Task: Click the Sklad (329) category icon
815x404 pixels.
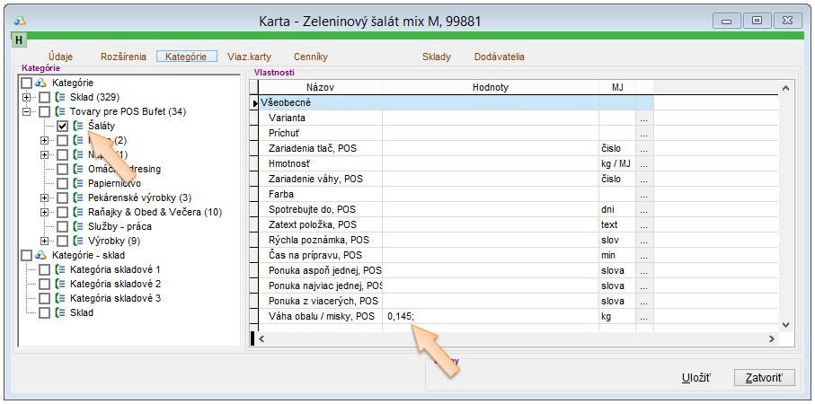Action: [60, 97]
